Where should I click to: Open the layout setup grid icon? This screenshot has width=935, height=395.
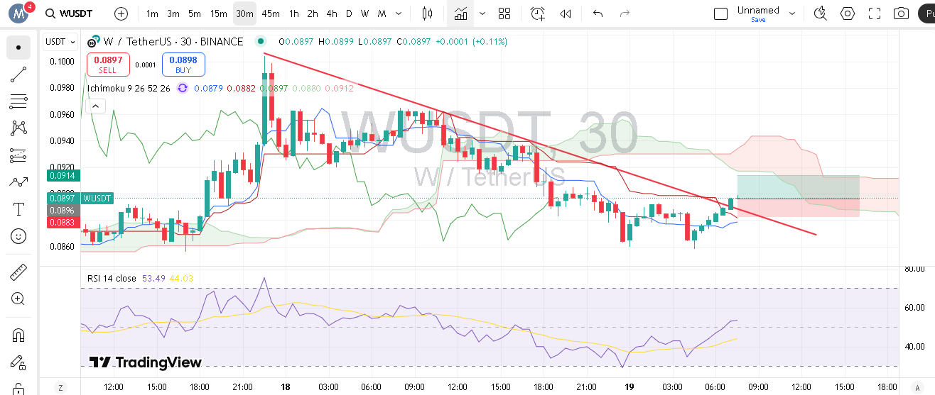click(504, 13)
